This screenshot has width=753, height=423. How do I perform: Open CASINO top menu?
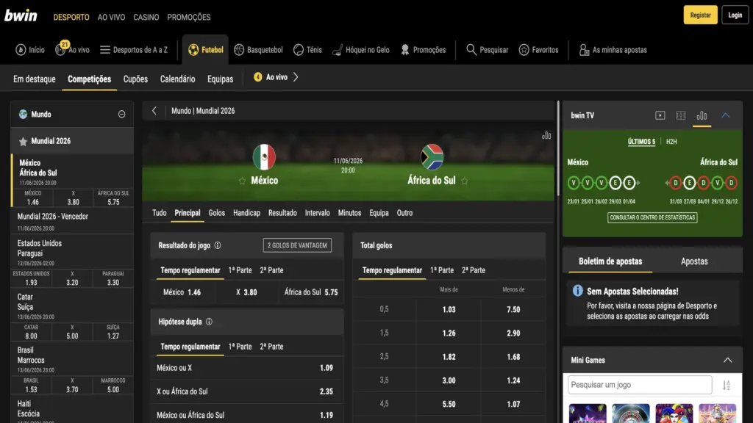(146, 18)
